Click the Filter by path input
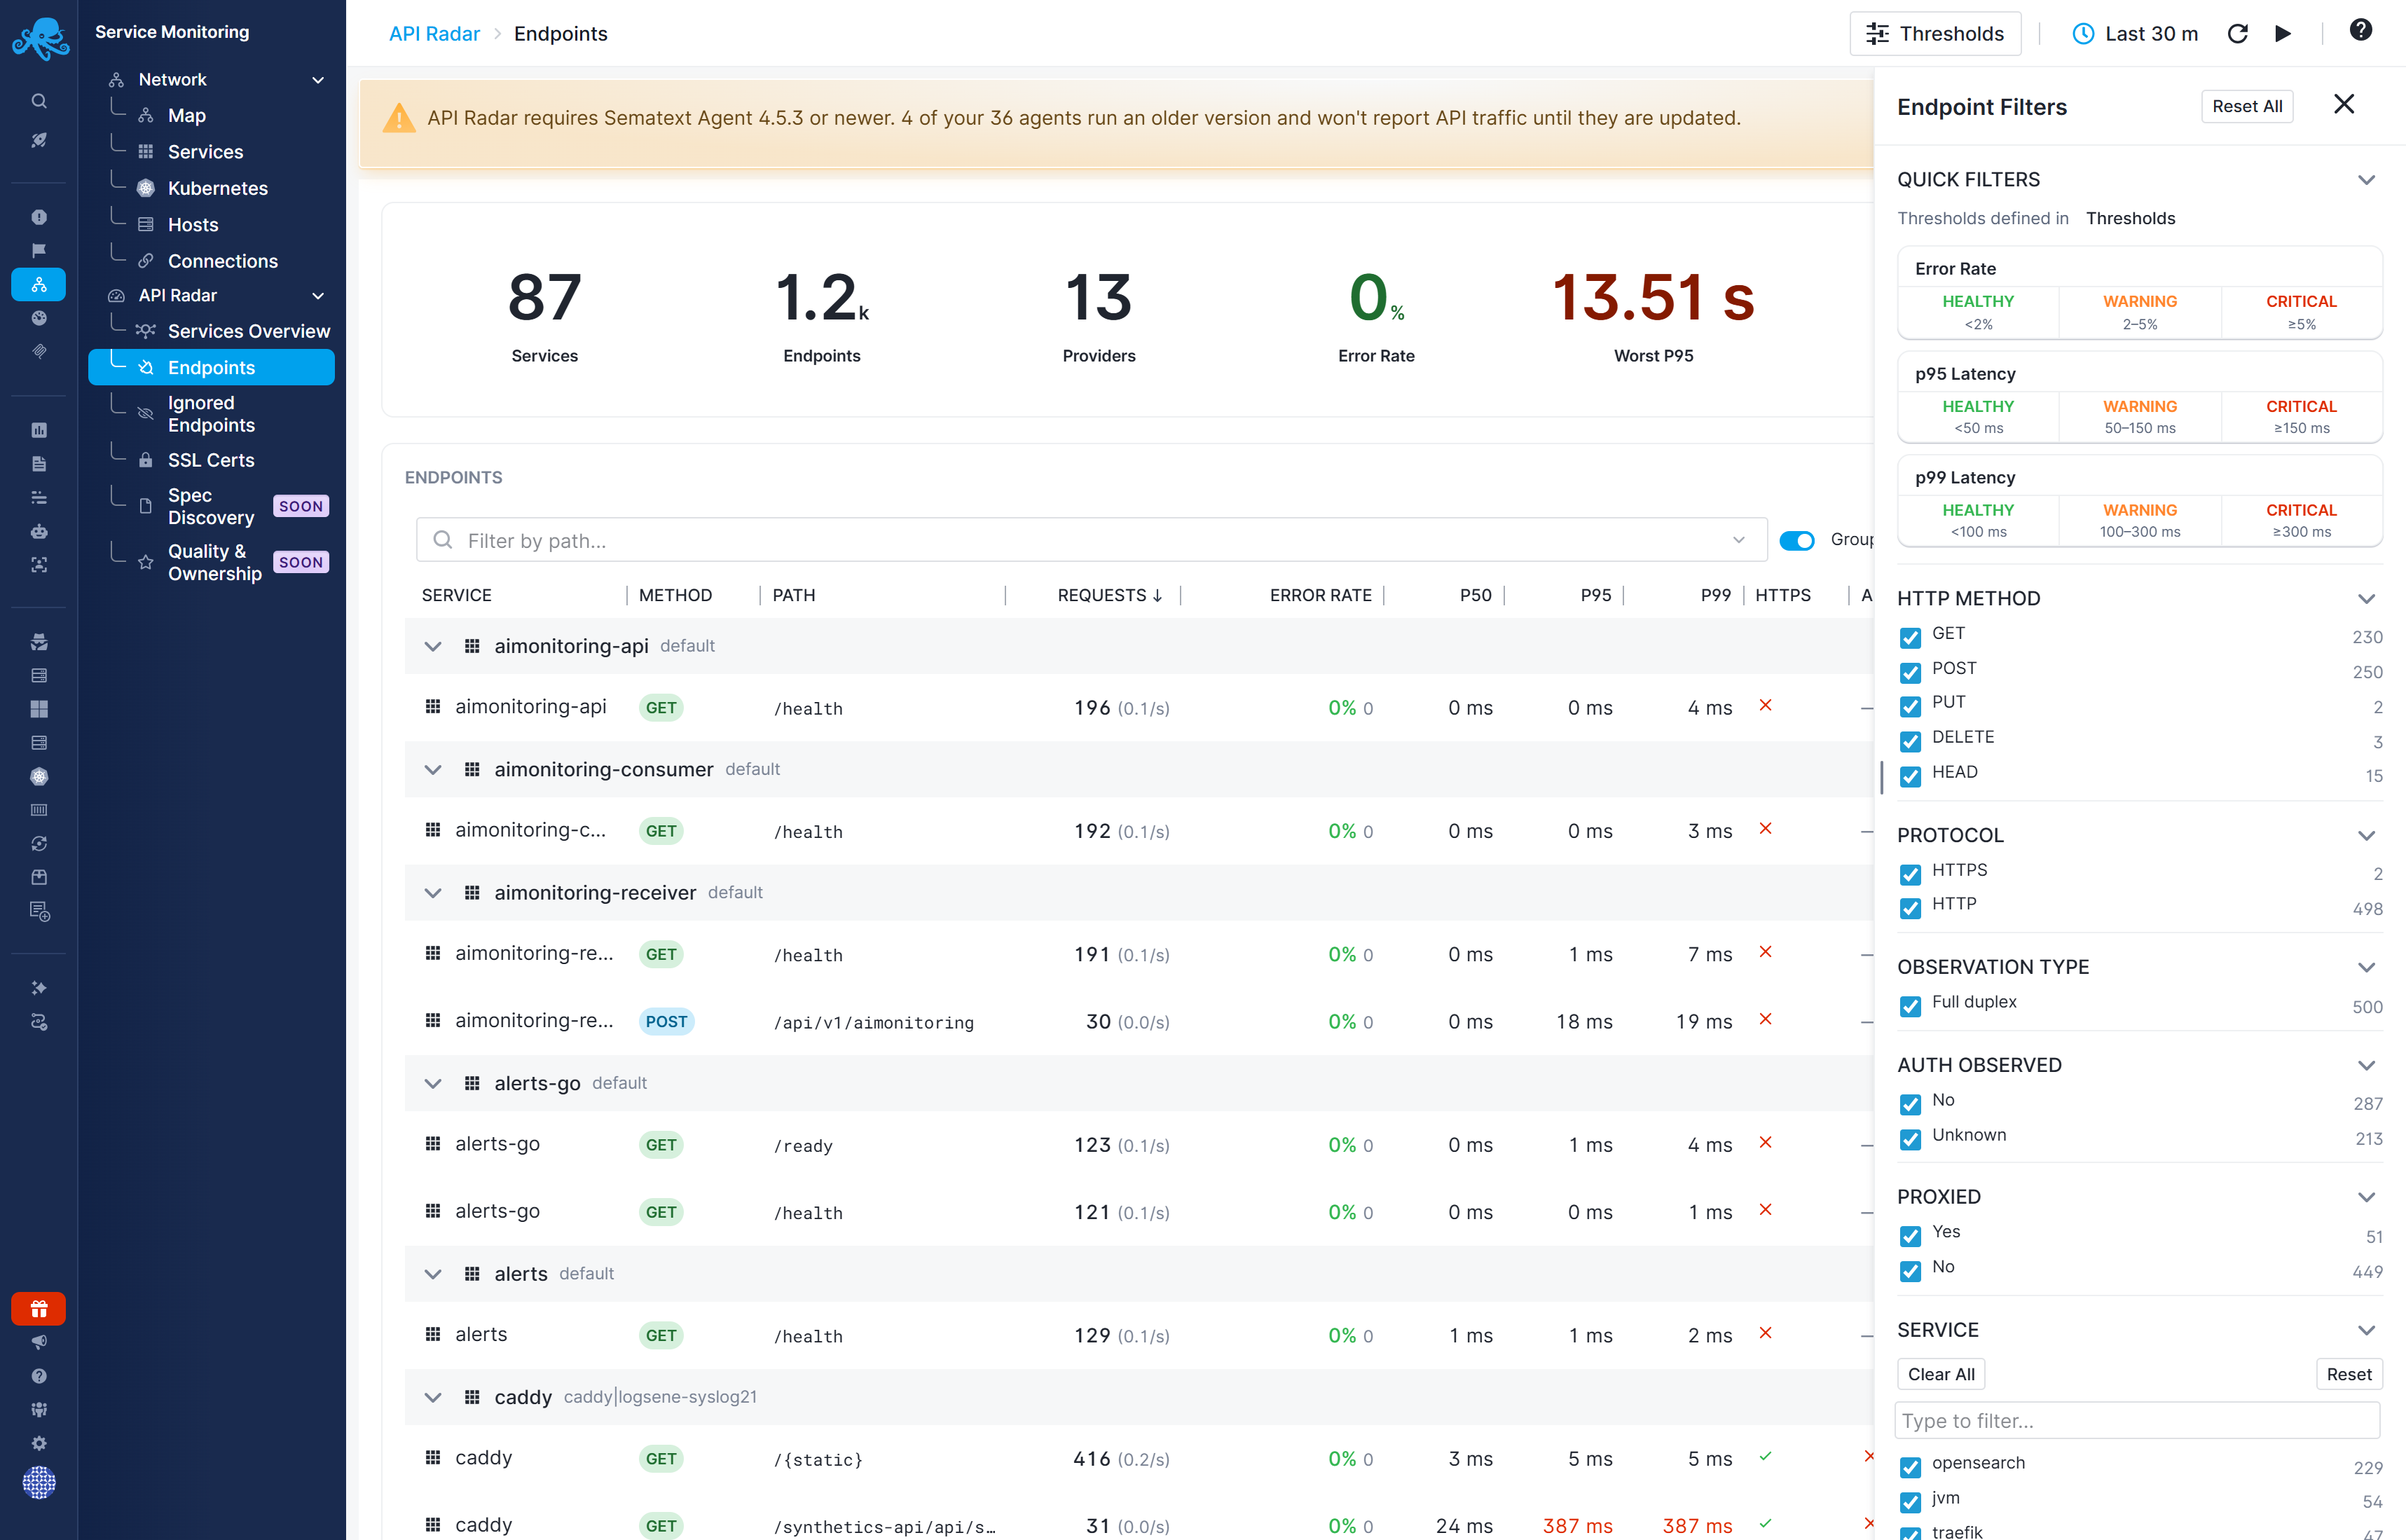The height and width of the screenshot is (1540, 2406). [x=1091, y=540]
